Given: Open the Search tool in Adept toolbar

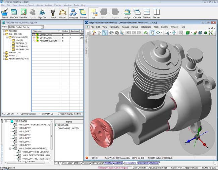Looking at the screenshot, I should (x=5, y=13).
